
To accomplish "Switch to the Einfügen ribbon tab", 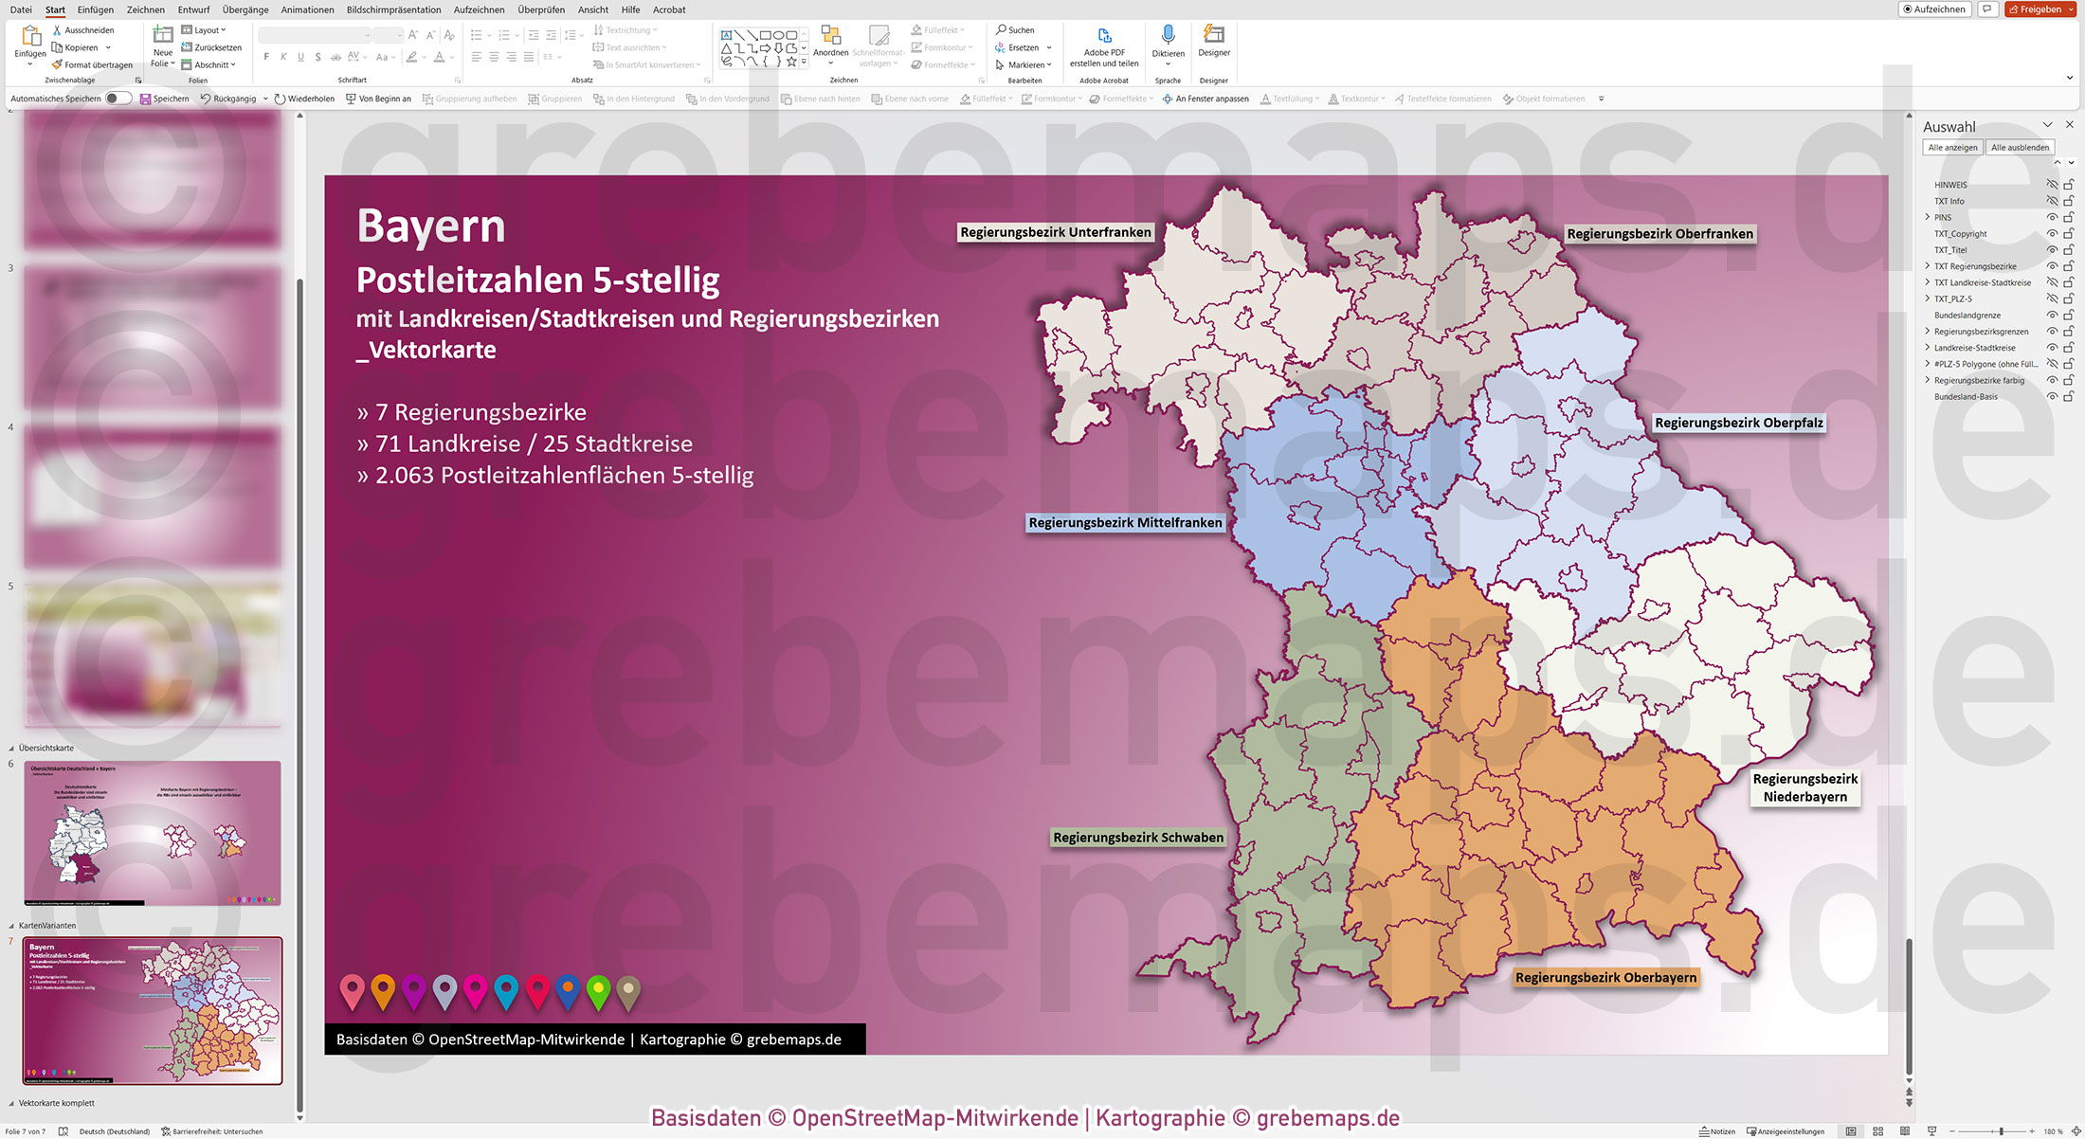I will 96,9.
